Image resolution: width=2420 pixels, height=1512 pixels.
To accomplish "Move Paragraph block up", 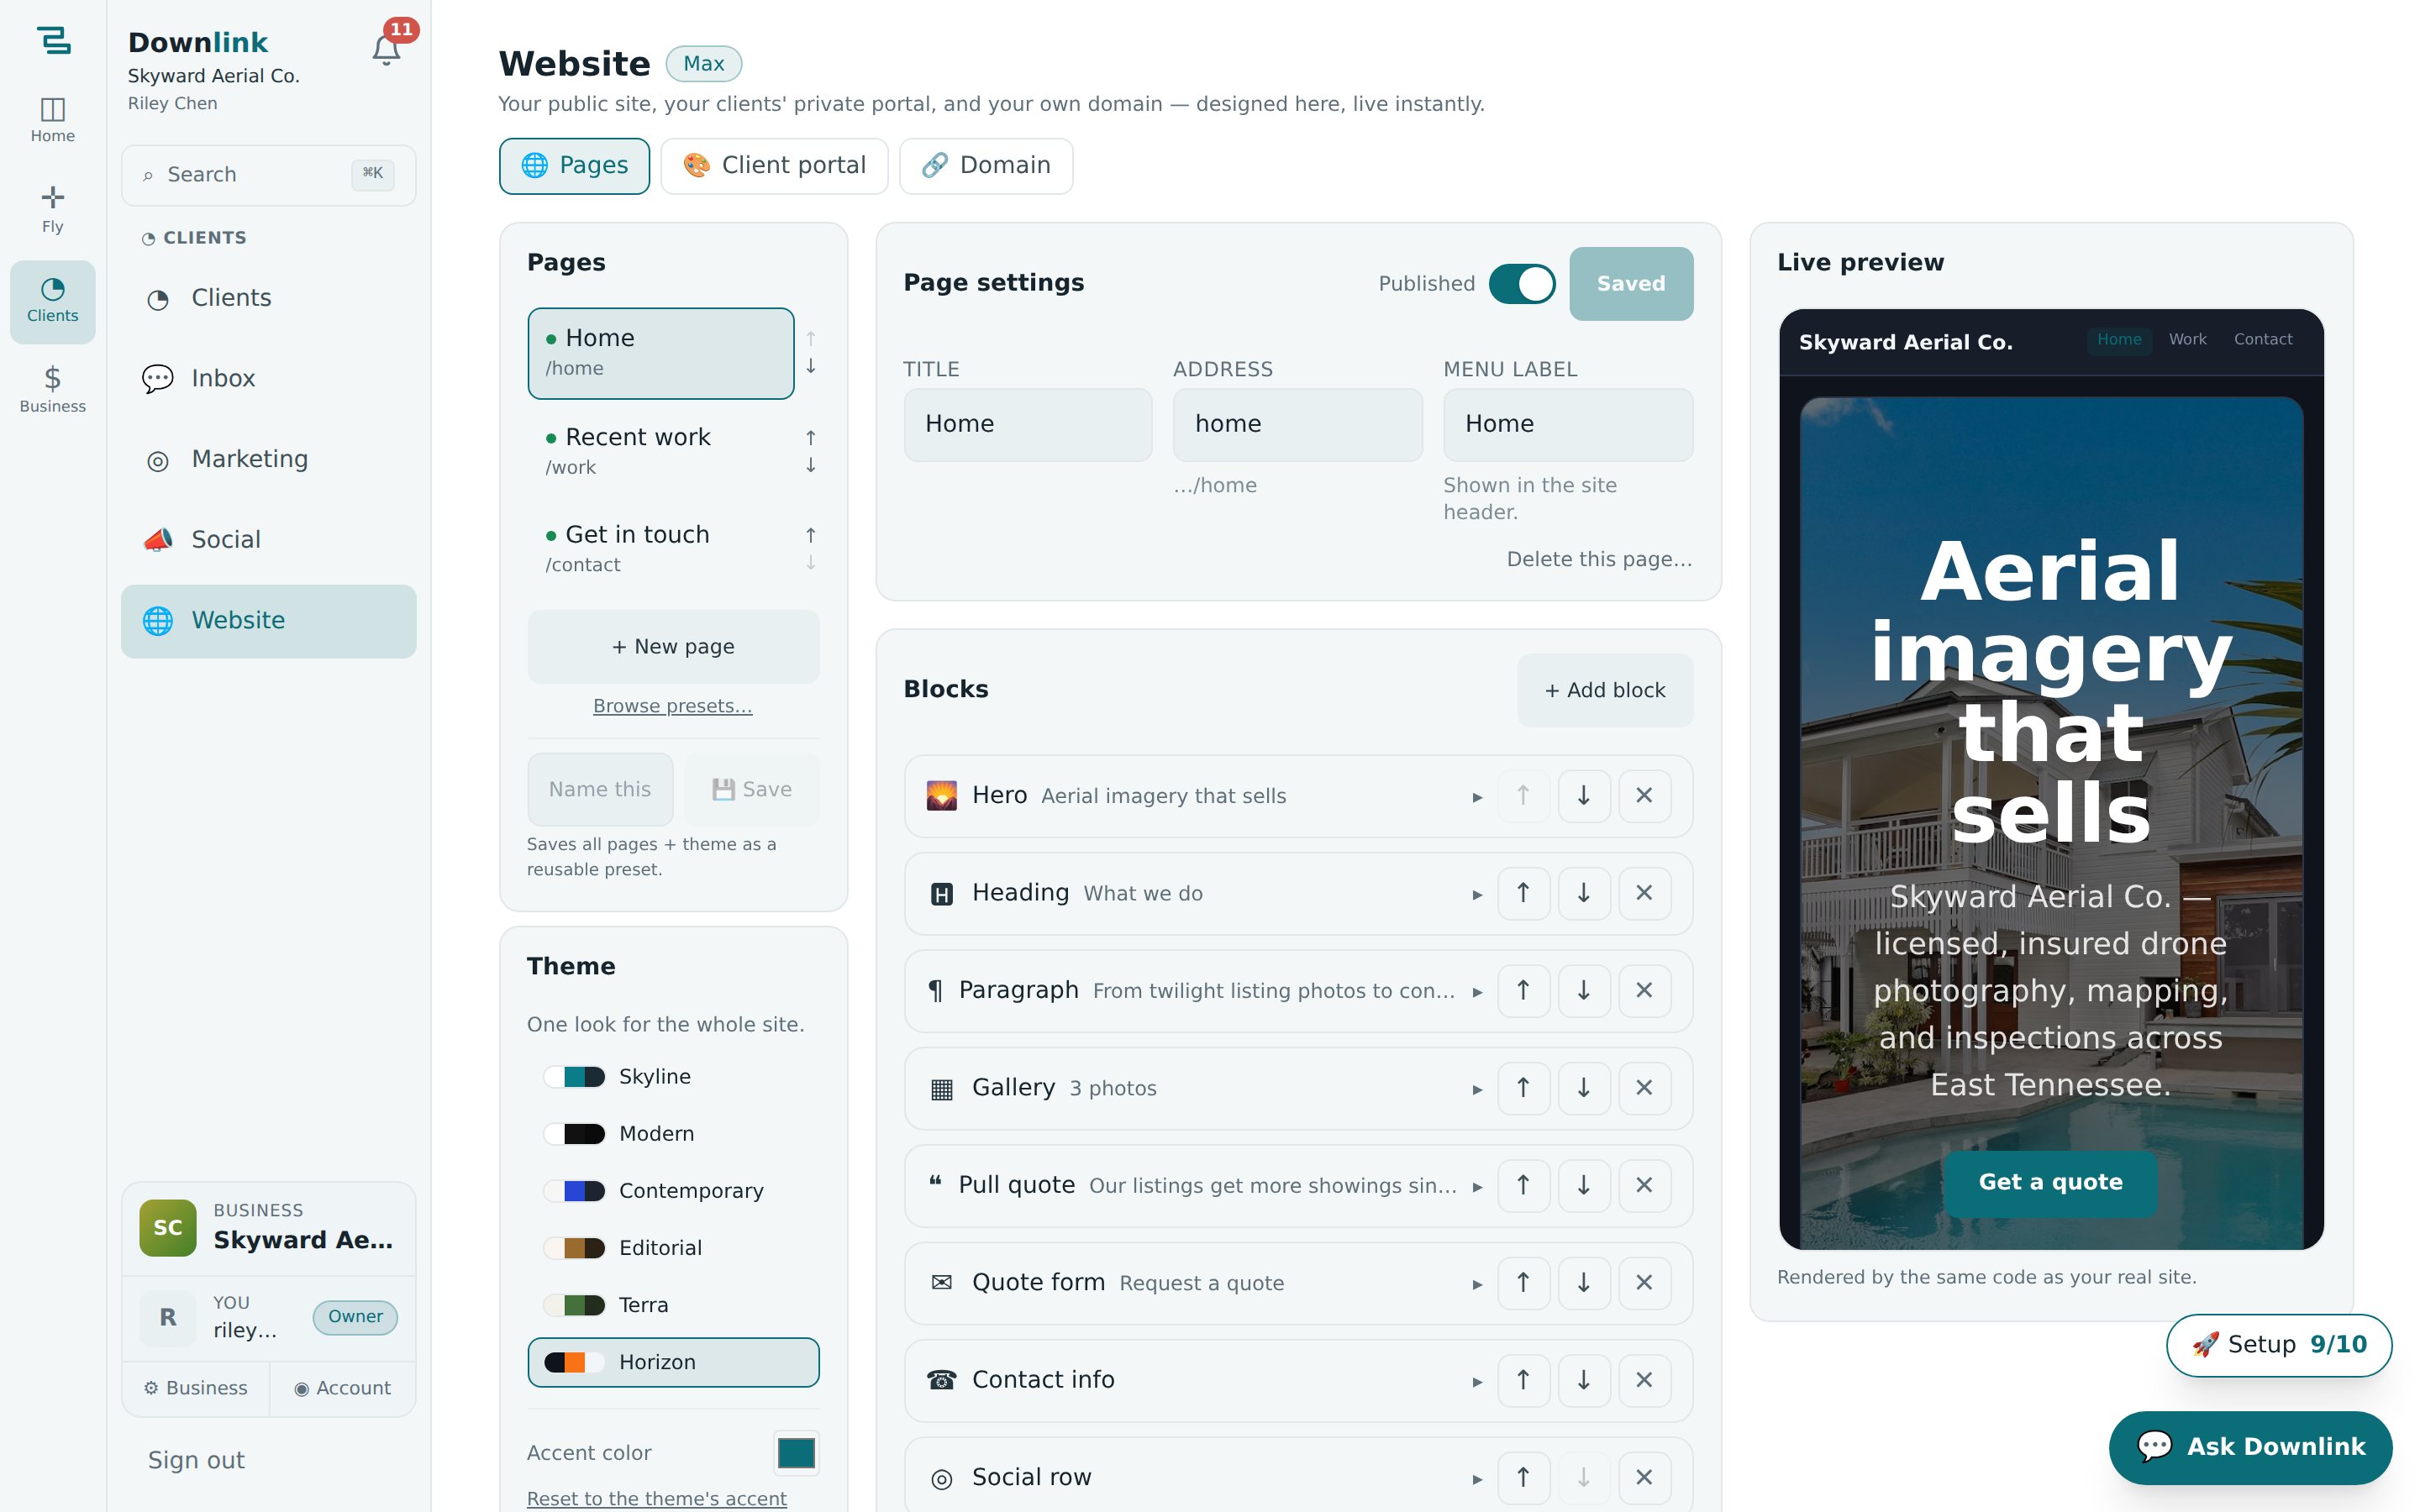I will coord(1523,990).
